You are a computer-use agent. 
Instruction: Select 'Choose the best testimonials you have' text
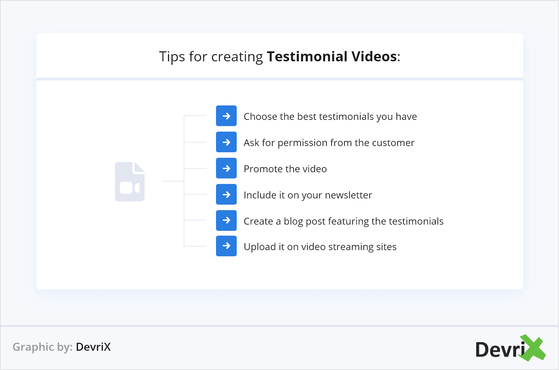330,116
